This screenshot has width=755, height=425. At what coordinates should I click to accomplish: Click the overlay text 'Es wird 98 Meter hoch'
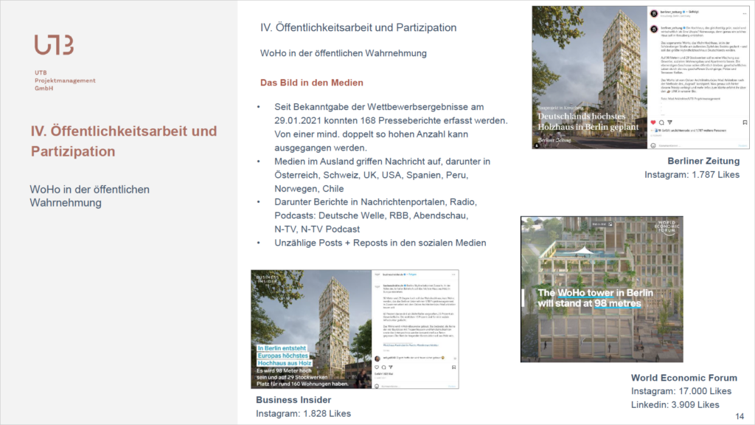tap(284, 370)
